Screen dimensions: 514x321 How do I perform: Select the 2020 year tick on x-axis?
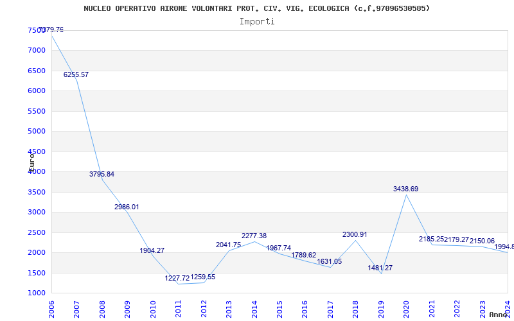(x=406, y=307)
